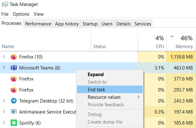Expand the Microsoft Teams (8) process group
196x128 pixels.
4,68
